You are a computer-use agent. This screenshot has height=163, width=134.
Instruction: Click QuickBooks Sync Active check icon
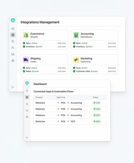click(x=74, y=43)
